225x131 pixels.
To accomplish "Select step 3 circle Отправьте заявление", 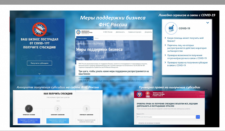I will click(86, 109).
